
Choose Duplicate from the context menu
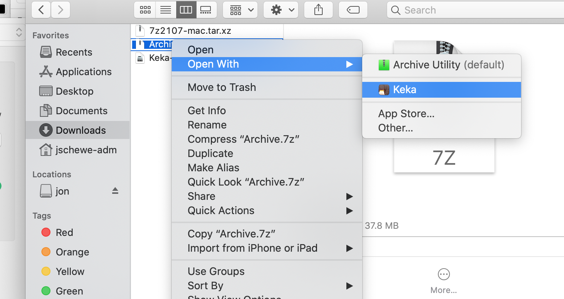coord(267,153)
